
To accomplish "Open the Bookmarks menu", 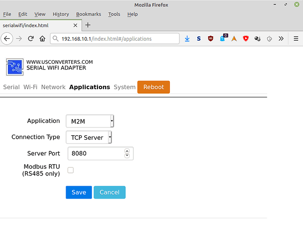I will click(x=89, y=14).
